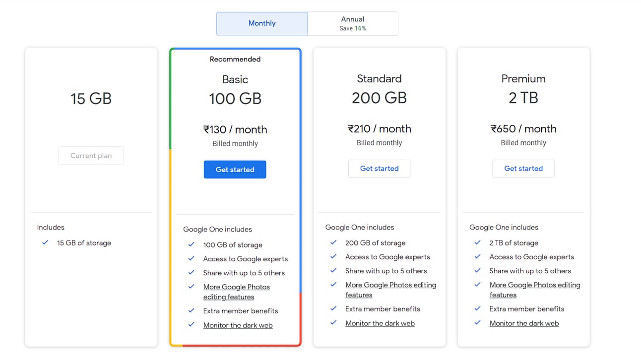Click the Standard plan name heading
This screenshot has width=641, height=363.
pyautogui.click(x=379, y=78)
